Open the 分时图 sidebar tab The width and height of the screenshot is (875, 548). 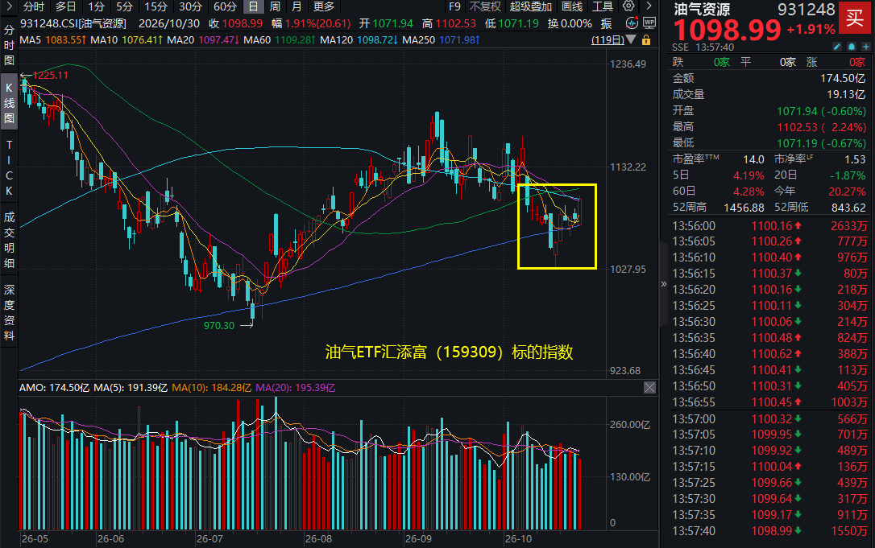click(9, 45)
